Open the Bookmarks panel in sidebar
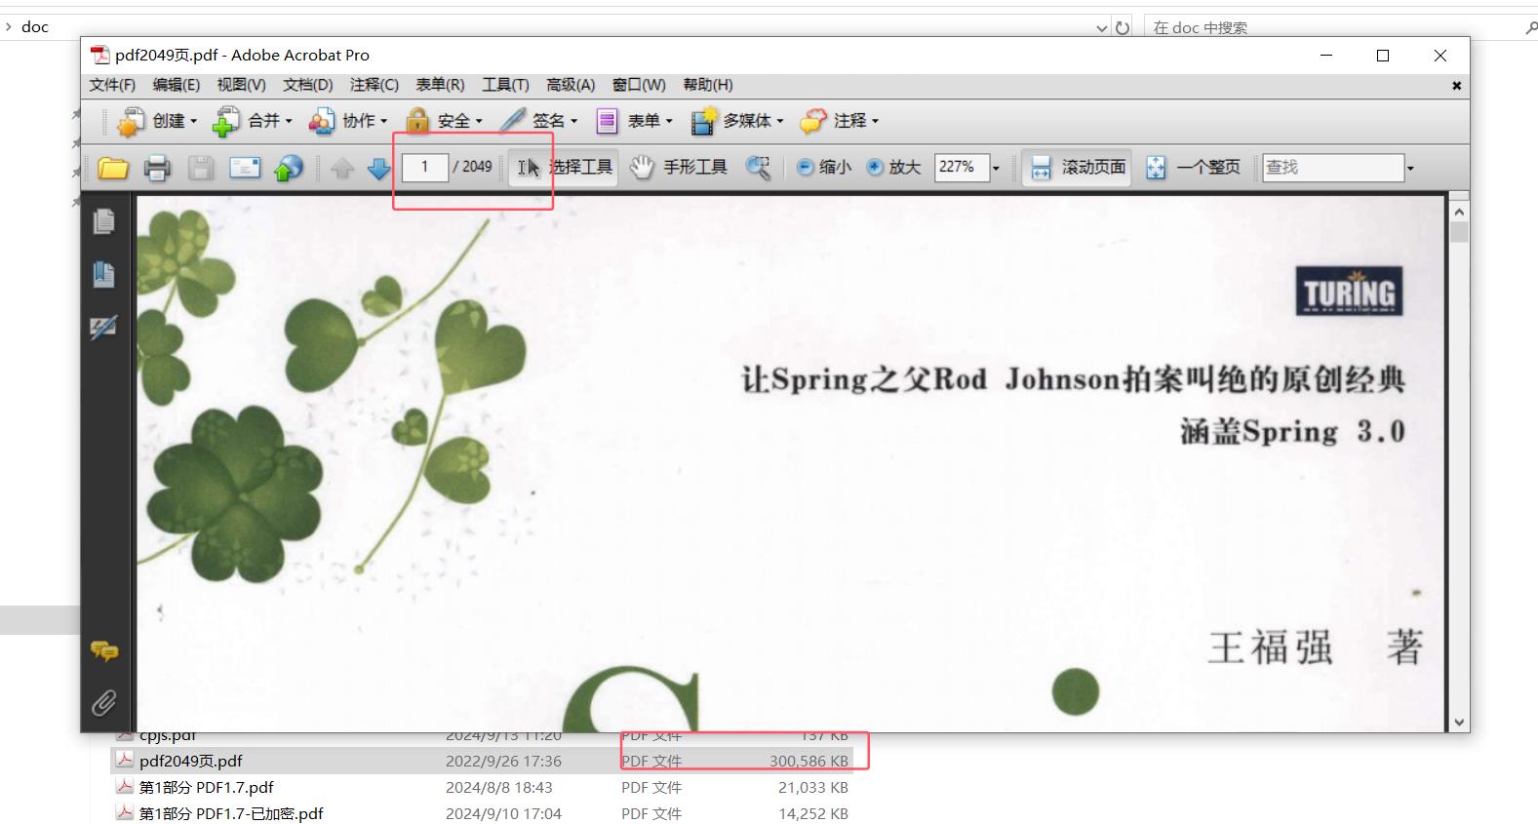Screen dimensions: 1538x824 (x=103, y=274)
